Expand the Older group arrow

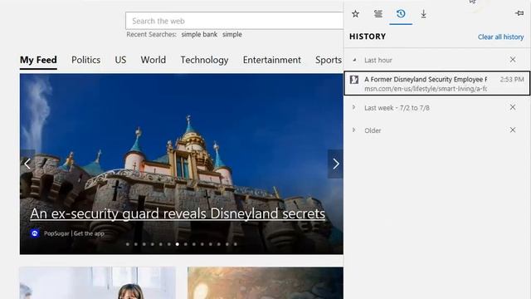[x=354, y=130]
